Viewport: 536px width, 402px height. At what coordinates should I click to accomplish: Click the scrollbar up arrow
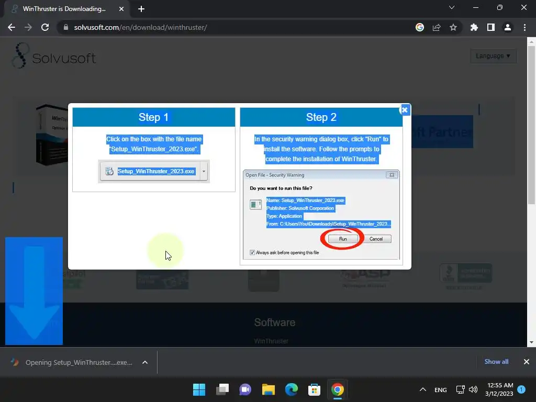[531, 42]
